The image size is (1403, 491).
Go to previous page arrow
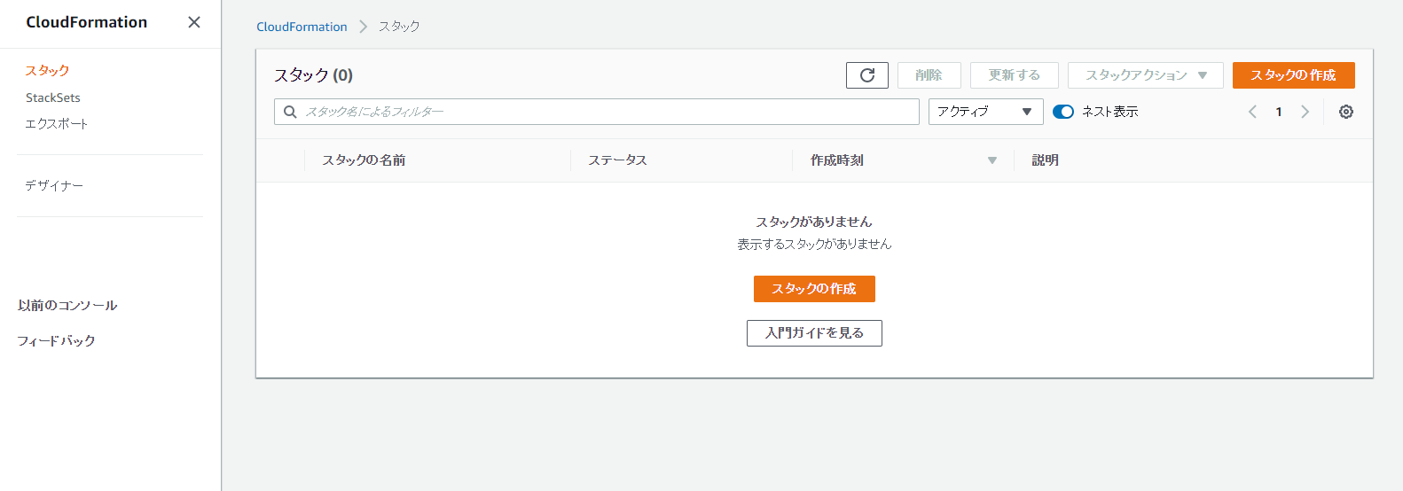coord(1252,112)
